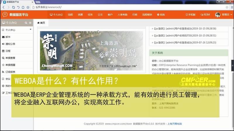
Task: Open the 公文 menu
Action: (x=100, y=15)
